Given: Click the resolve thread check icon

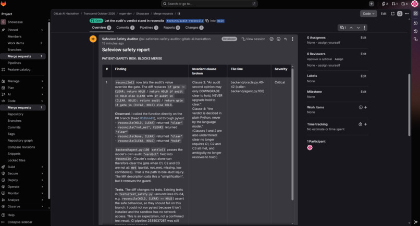Looking at the screenshot, I should point(271,39).
